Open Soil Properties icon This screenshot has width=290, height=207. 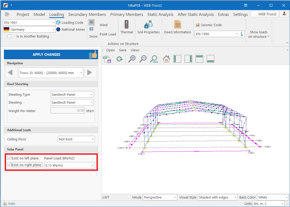point(148,25)
